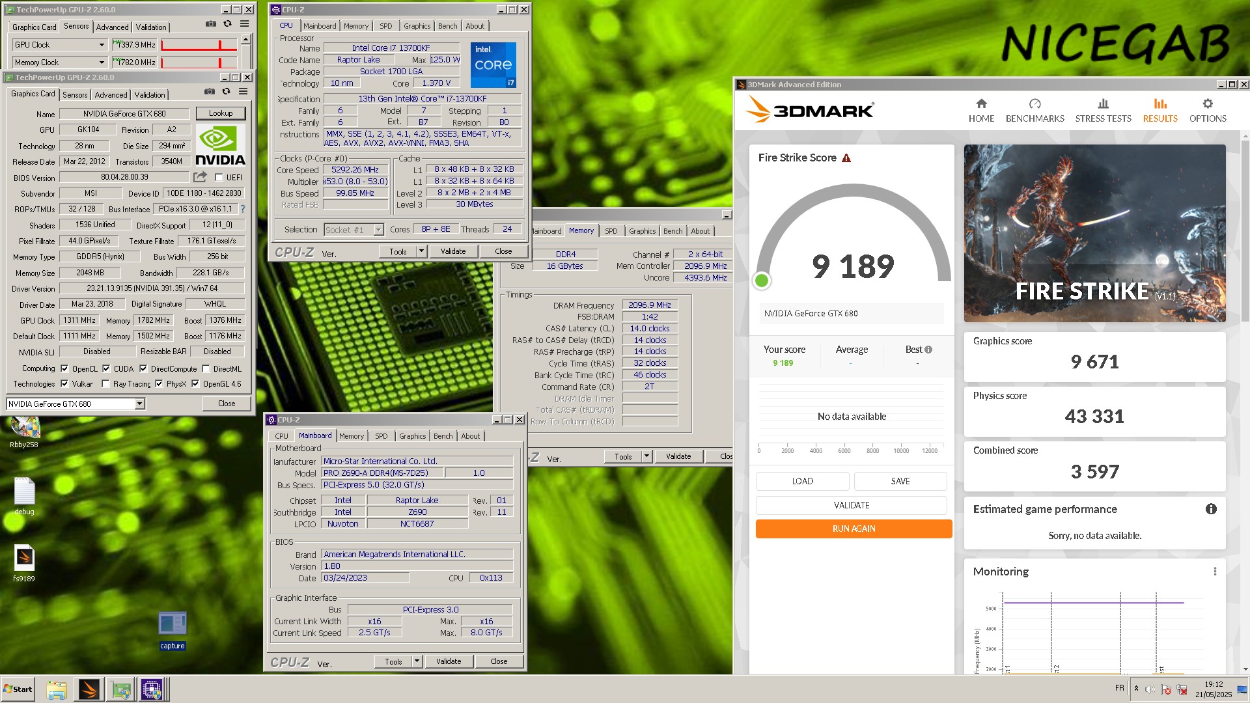Toggle the Vulkan checkbox
The height and width of the screenshot is (703, 1250).
click(x=64, y=384)
